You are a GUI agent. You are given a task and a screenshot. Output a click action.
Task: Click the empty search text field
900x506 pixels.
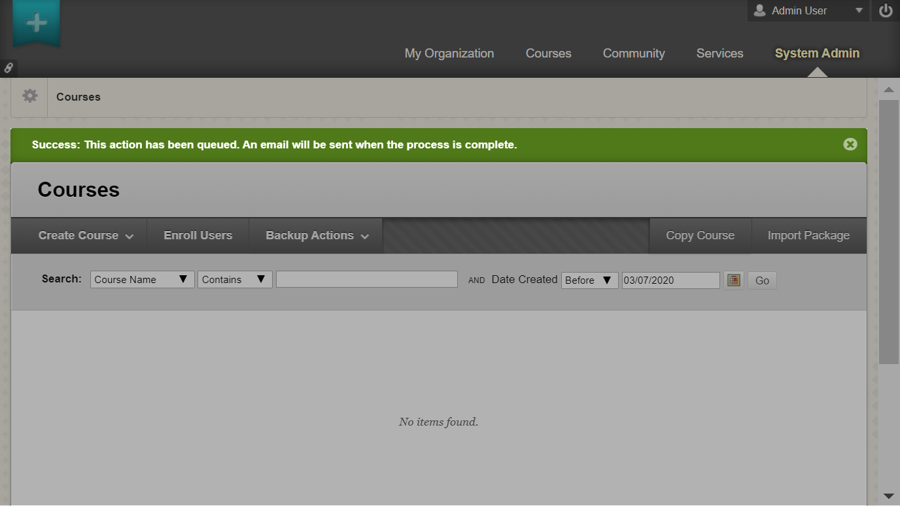click(366, 279)
